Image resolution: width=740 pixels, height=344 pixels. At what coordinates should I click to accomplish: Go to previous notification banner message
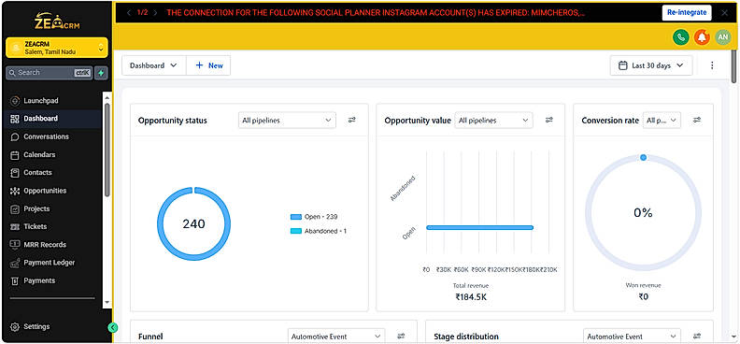(x=129, y=13)
